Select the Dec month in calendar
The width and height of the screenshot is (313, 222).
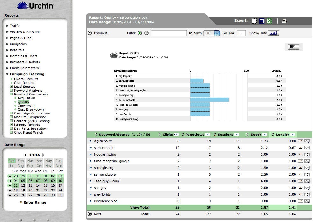click(x=59, y=166)
